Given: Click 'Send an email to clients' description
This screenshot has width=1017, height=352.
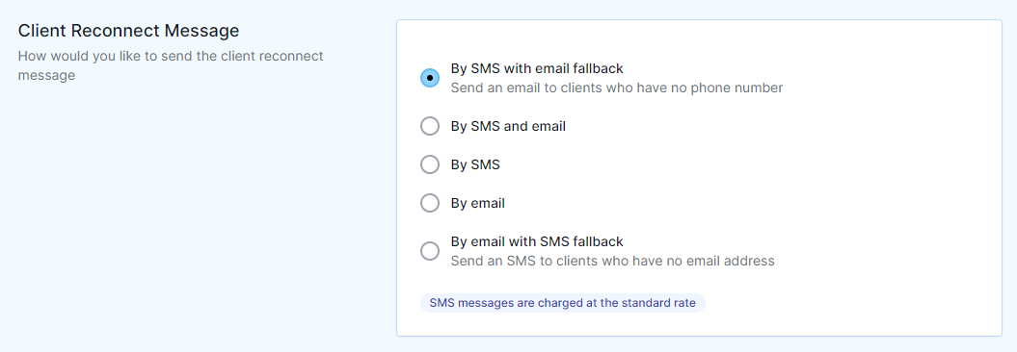Looking at the screenshot, I should coord(617,88).
